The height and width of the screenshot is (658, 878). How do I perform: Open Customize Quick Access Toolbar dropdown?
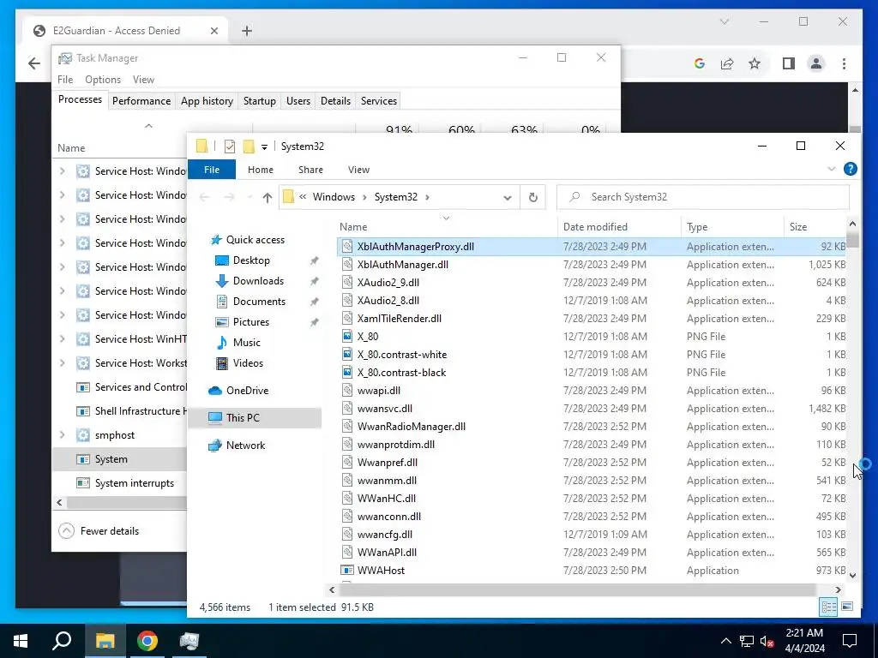tap(264, 147)
